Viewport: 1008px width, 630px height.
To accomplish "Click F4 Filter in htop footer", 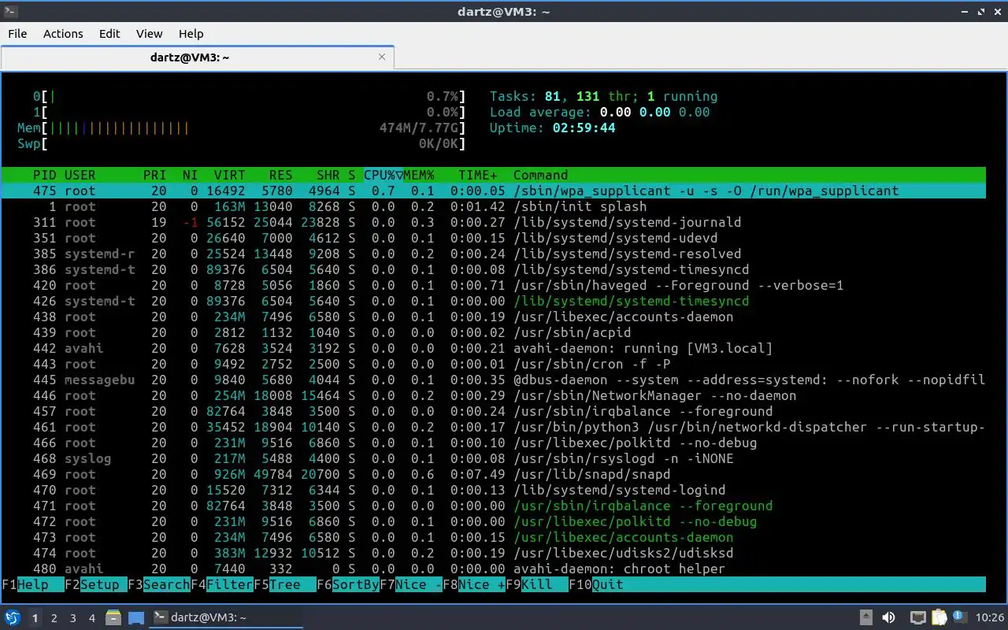I will 221,584.
